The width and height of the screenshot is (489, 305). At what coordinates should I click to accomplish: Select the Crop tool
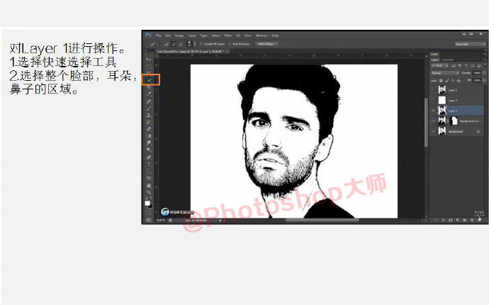tap(148, 87)
